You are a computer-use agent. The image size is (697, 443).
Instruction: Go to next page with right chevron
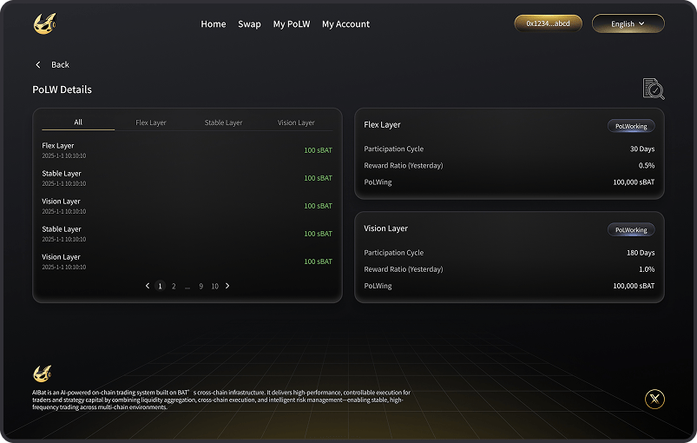(227, 286)
